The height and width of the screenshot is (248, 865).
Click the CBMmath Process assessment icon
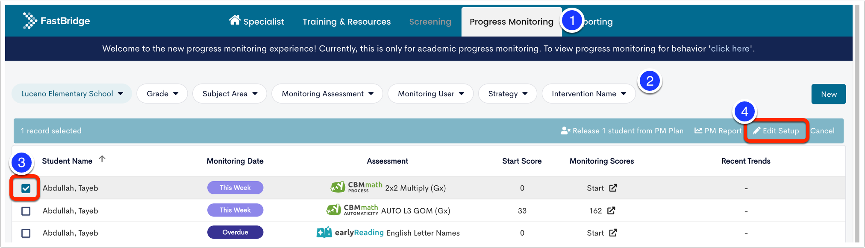338,187
